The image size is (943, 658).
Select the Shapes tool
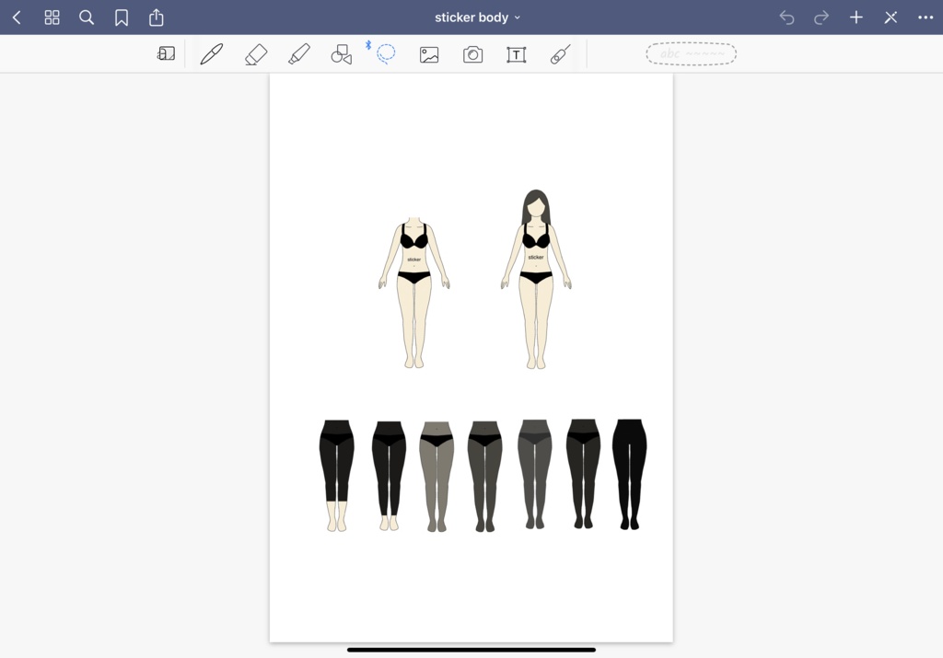342,54
